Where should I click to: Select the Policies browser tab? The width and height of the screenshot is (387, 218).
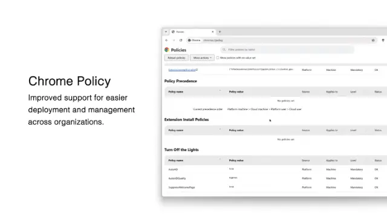[192, 31]
